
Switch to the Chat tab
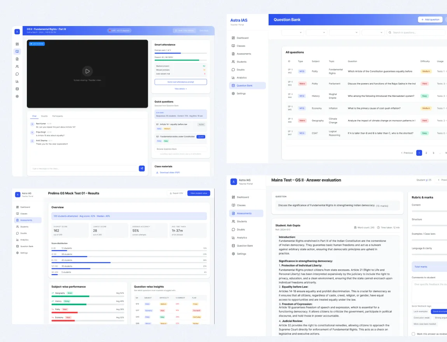(x=34, y=116)
